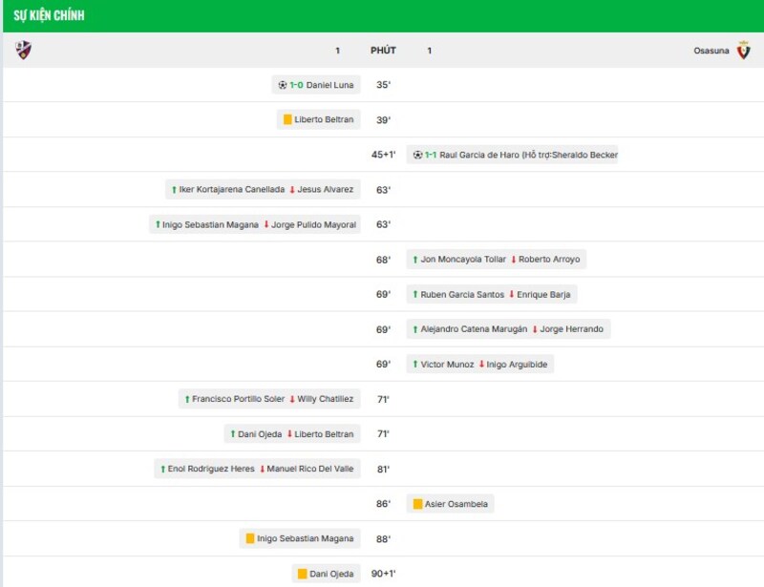This screenshot has height=587, width=764.
Task: Click green sub-in arrow for Iker Kortajarena Canellada
Action: pyautogui.click(x=173, y=190)
